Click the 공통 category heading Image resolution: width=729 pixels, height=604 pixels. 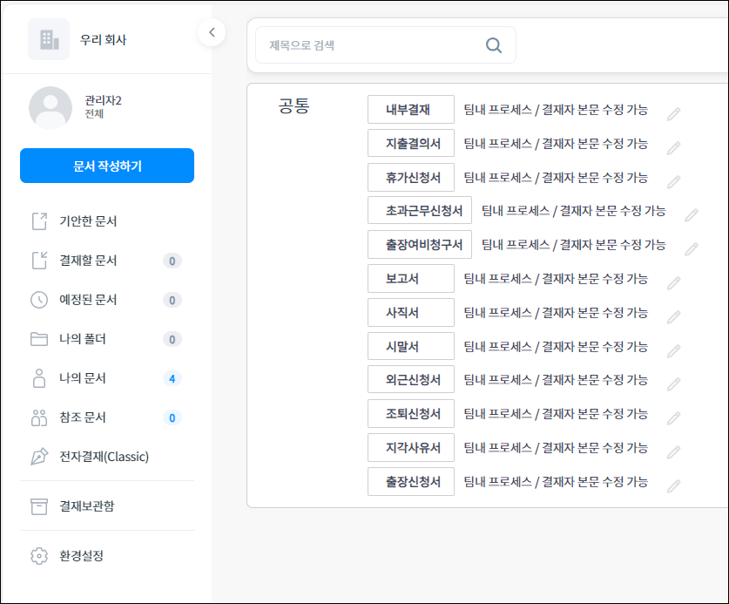[x=294, y=105]
